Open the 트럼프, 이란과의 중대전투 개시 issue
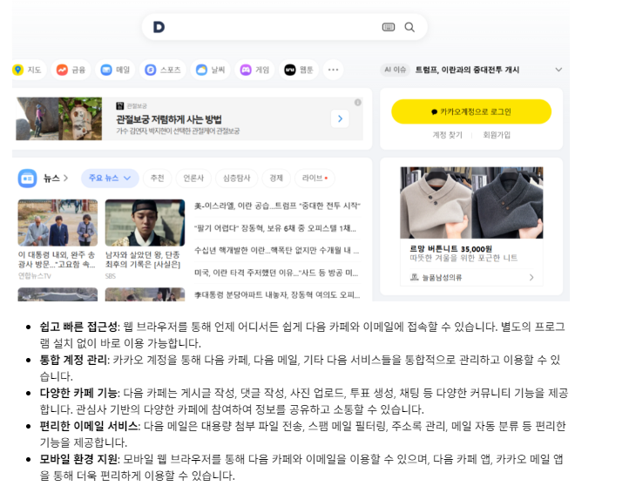 point(467,70)
